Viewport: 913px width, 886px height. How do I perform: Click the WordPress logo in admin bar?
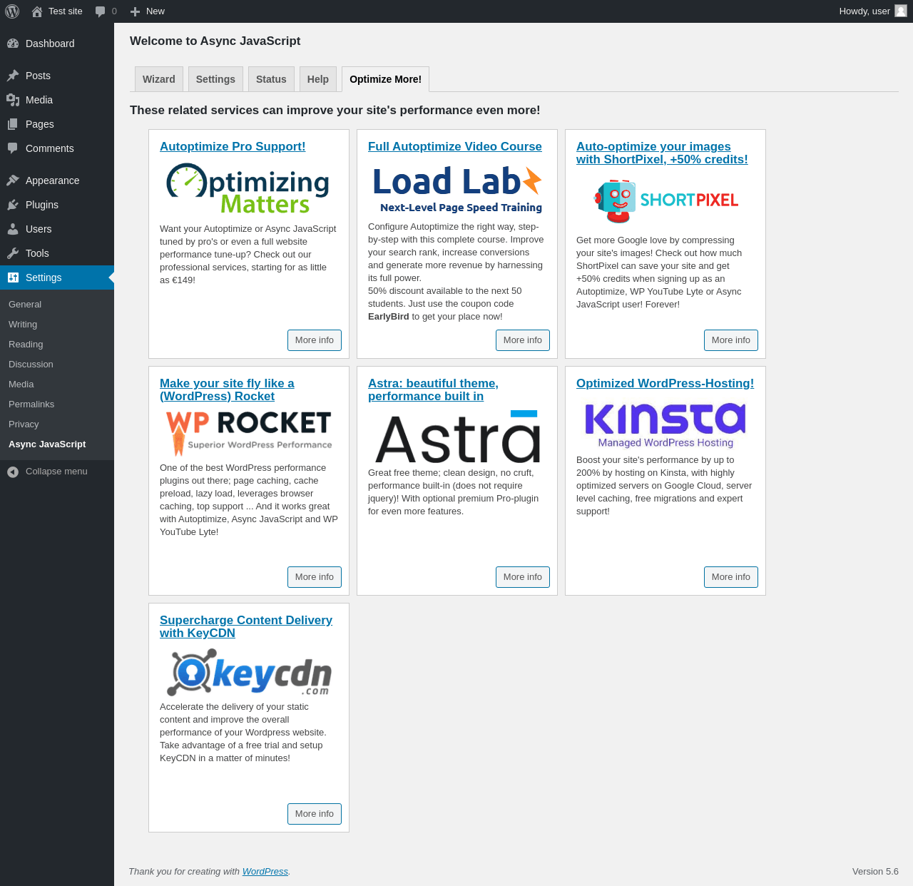12,11
